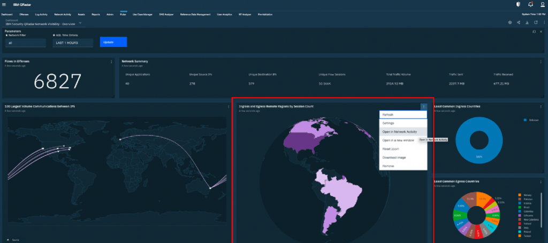This screenshot has width=548, height=243.
Task: Open Flows in Offenses widget menu
Action: (111, 62)
